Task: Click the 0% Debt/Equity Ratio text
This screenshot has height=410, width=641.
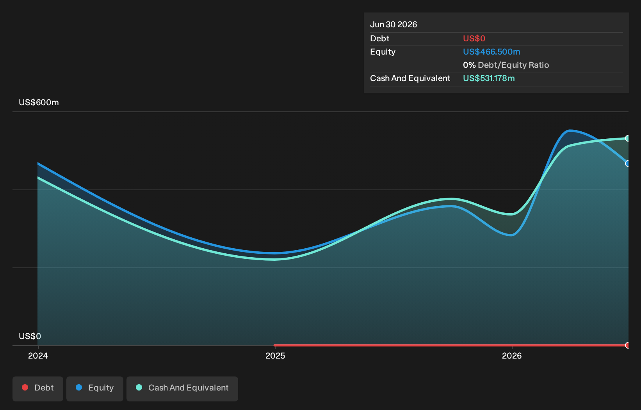Action: (x=506, y=65)
